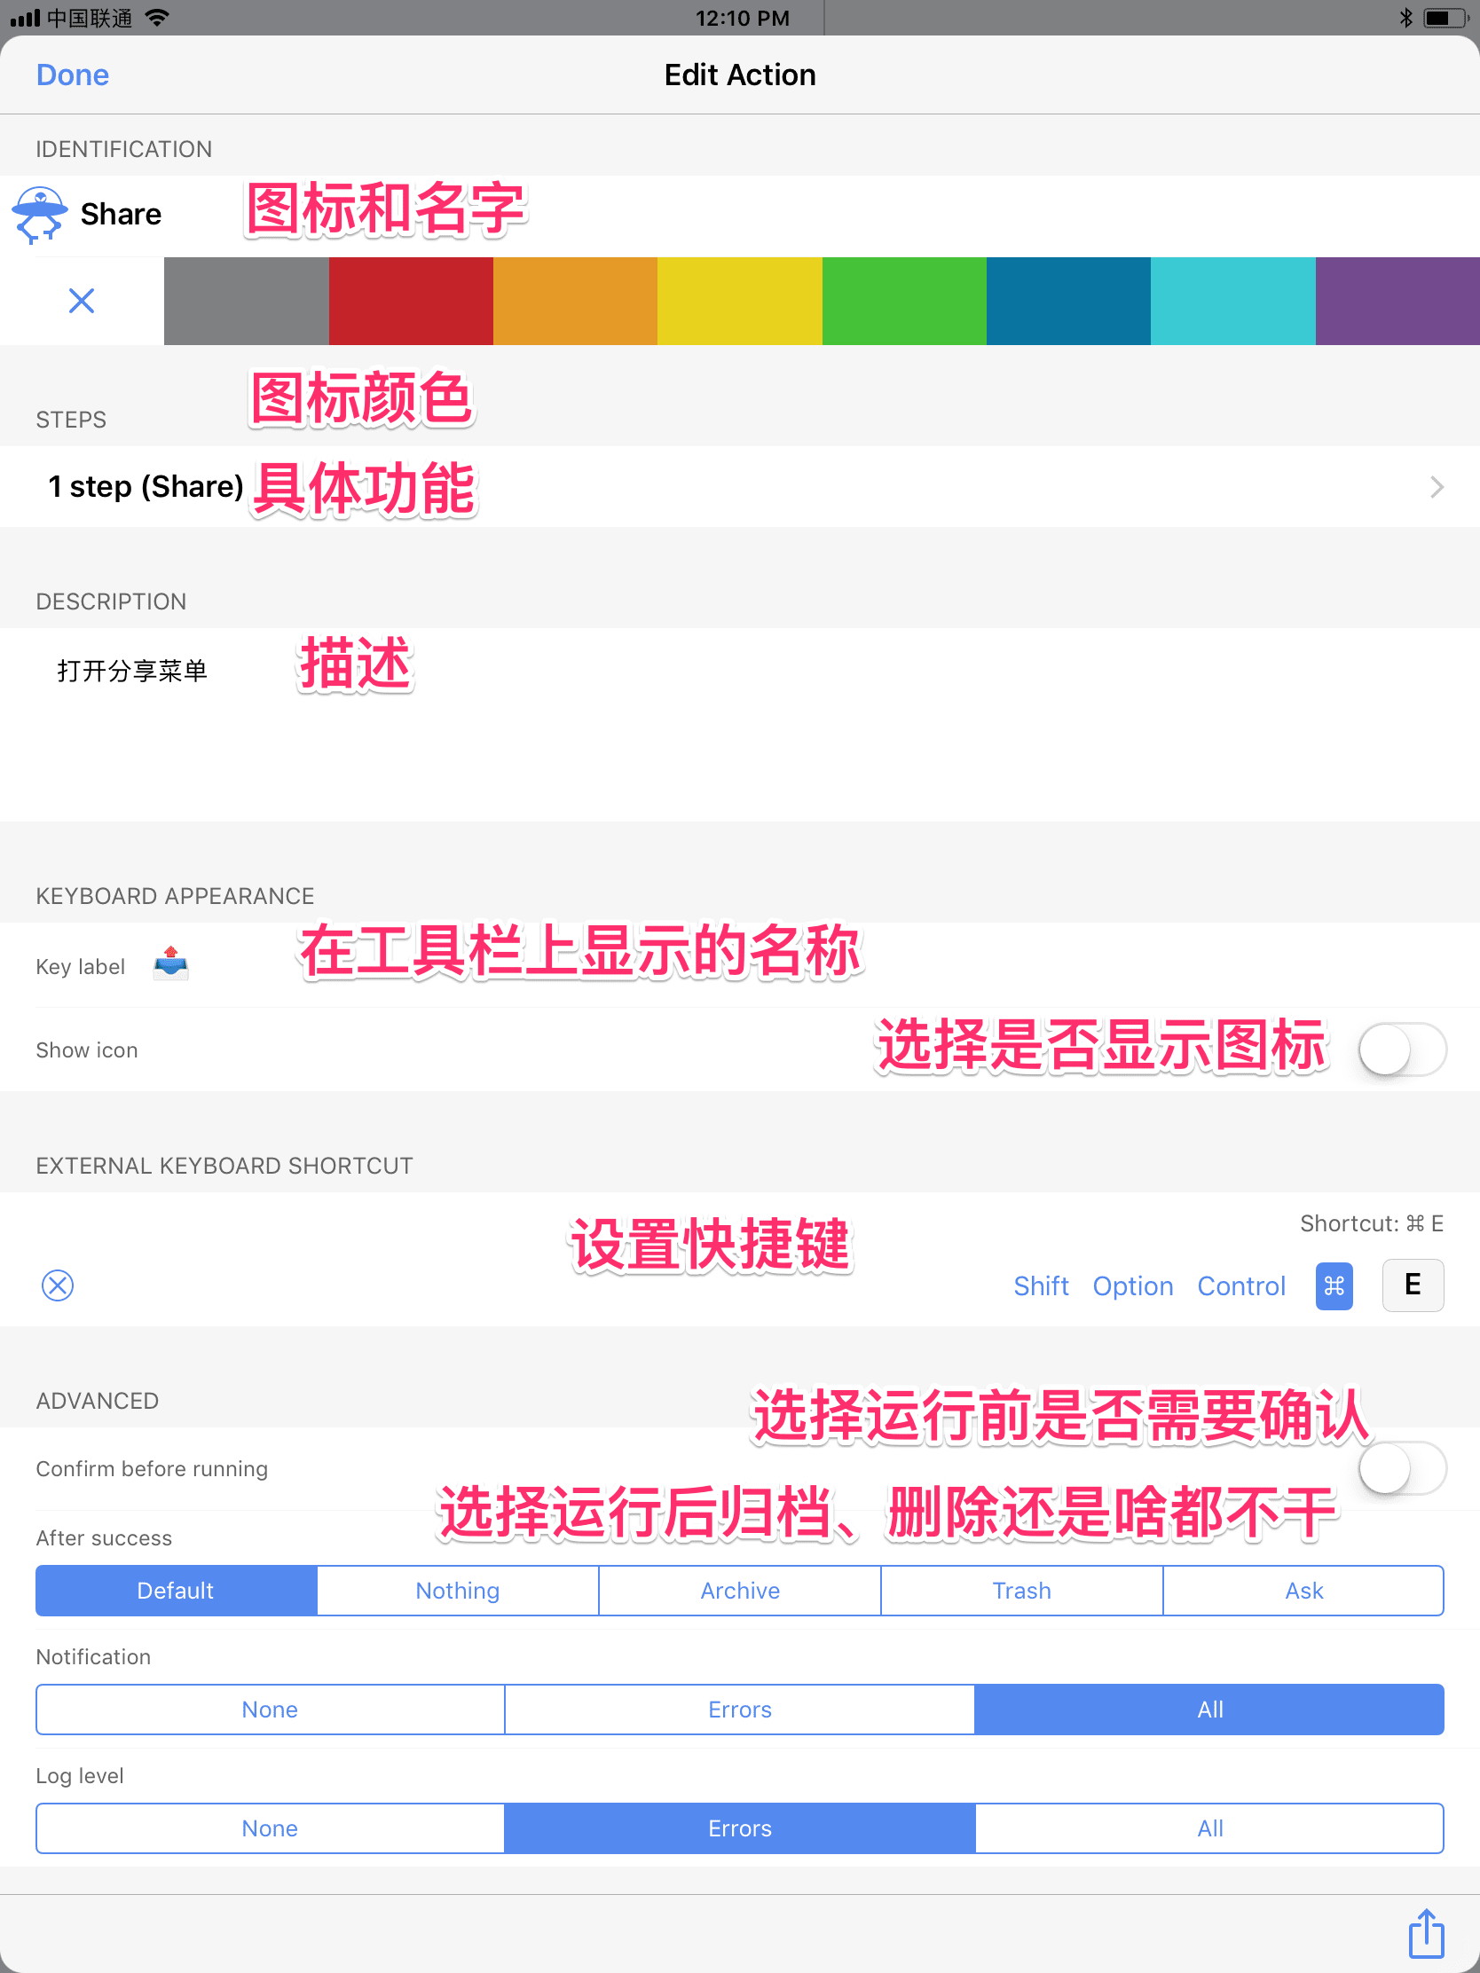Viewport: 1480px width, 1973px height.
Task: Set Notification to Errors
Action: (739, 1709)
